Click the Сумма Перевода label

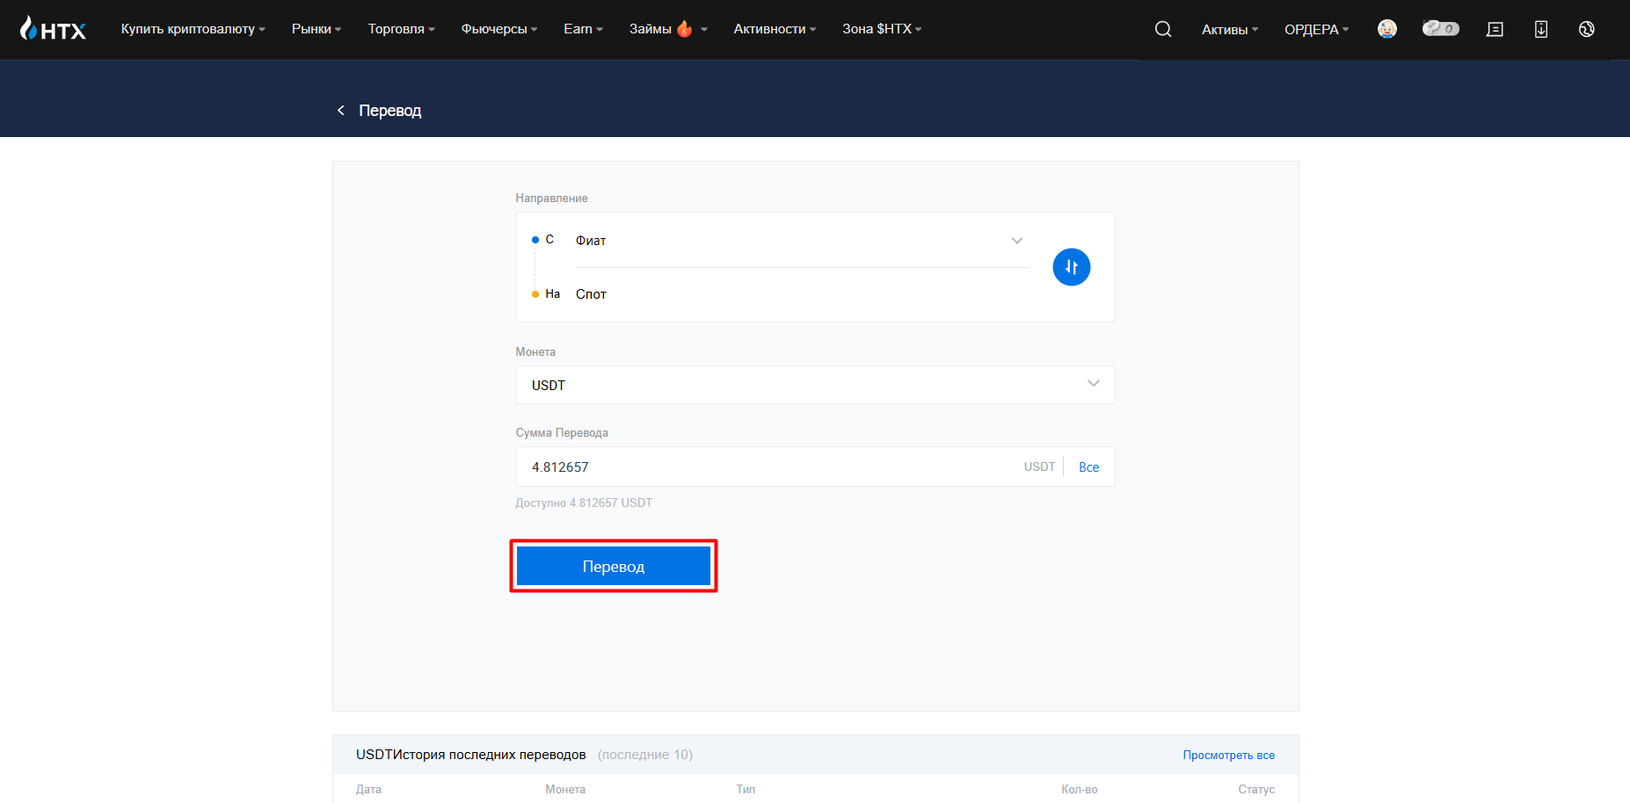562,433
